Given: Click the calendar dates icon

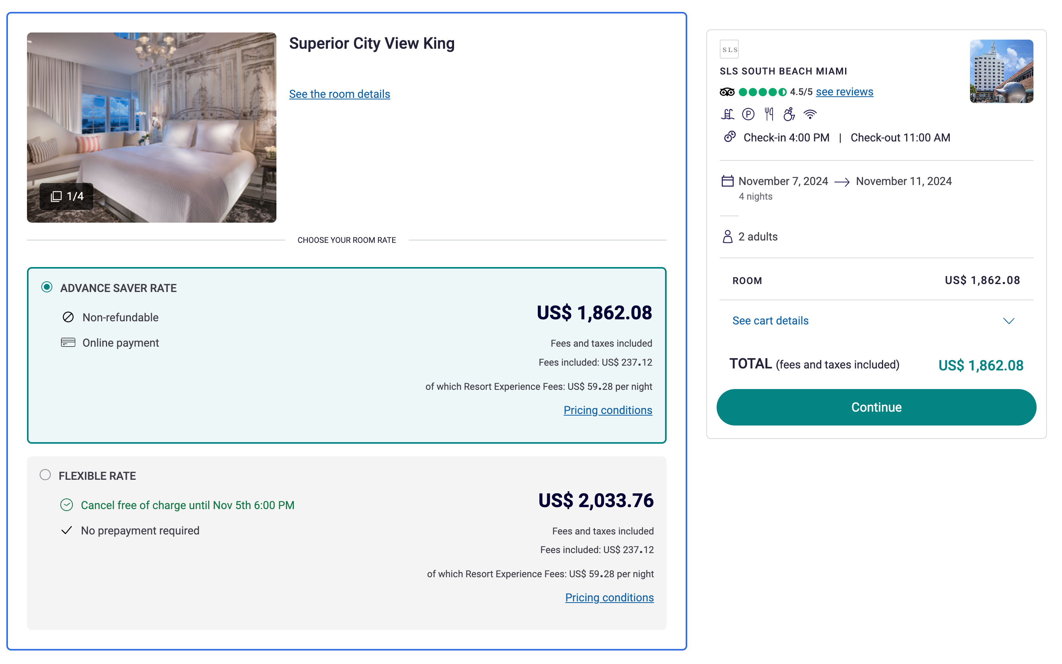Looking at the screenshot, I should 727,181.
